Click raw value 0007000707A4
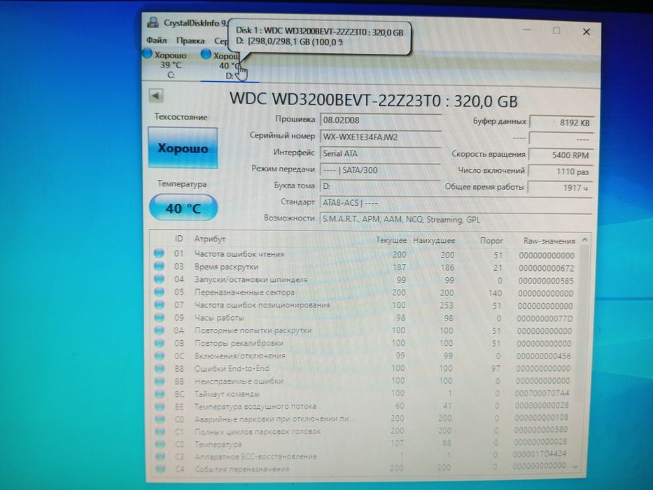Viewport: 653px width, 490px height. tap(542, 393)
